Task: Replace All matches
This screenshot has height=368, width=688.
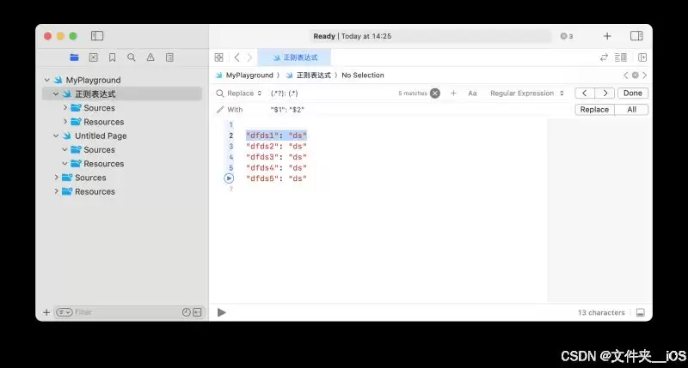Action: coord(631,110)
